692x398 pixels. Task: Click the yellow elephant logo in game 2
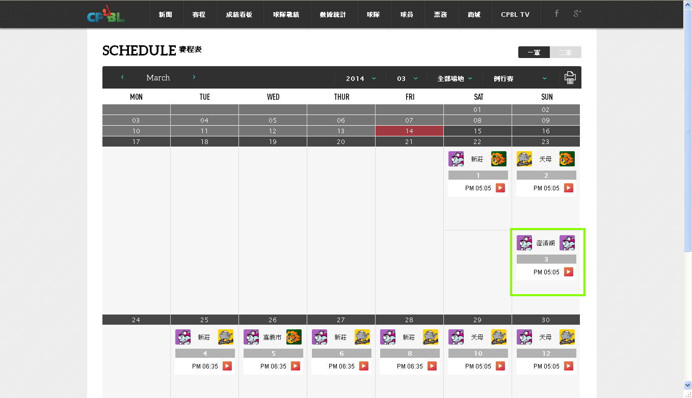pyautogui.click(x=524, y=159)
